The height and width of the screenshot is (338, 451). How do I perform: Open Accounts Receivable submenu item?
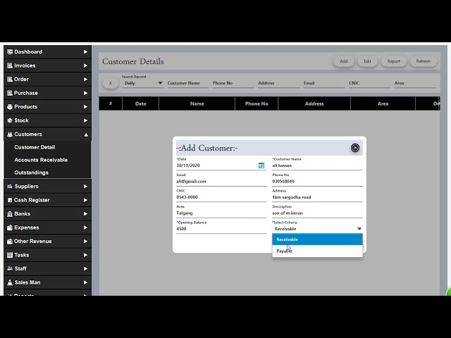click(x=41, y=160)
